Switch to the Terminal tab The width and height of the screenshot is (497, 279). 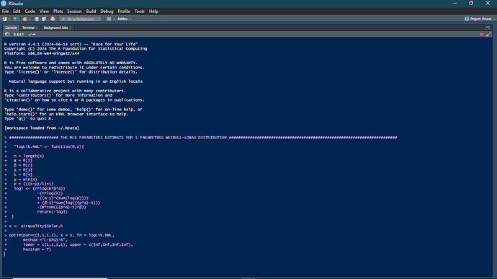coord(28,27)
